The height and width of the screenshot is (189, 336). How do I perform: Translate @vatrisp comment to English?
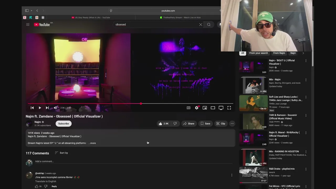[x=46, y=181]
